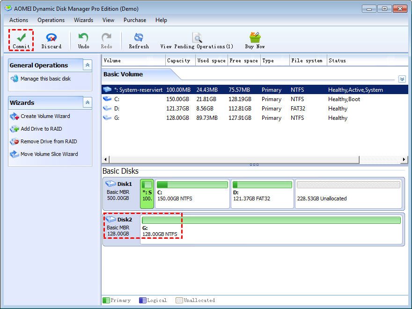Click the Manage this basic disk link
Screen dimensions: 412x309
[45, 79]
